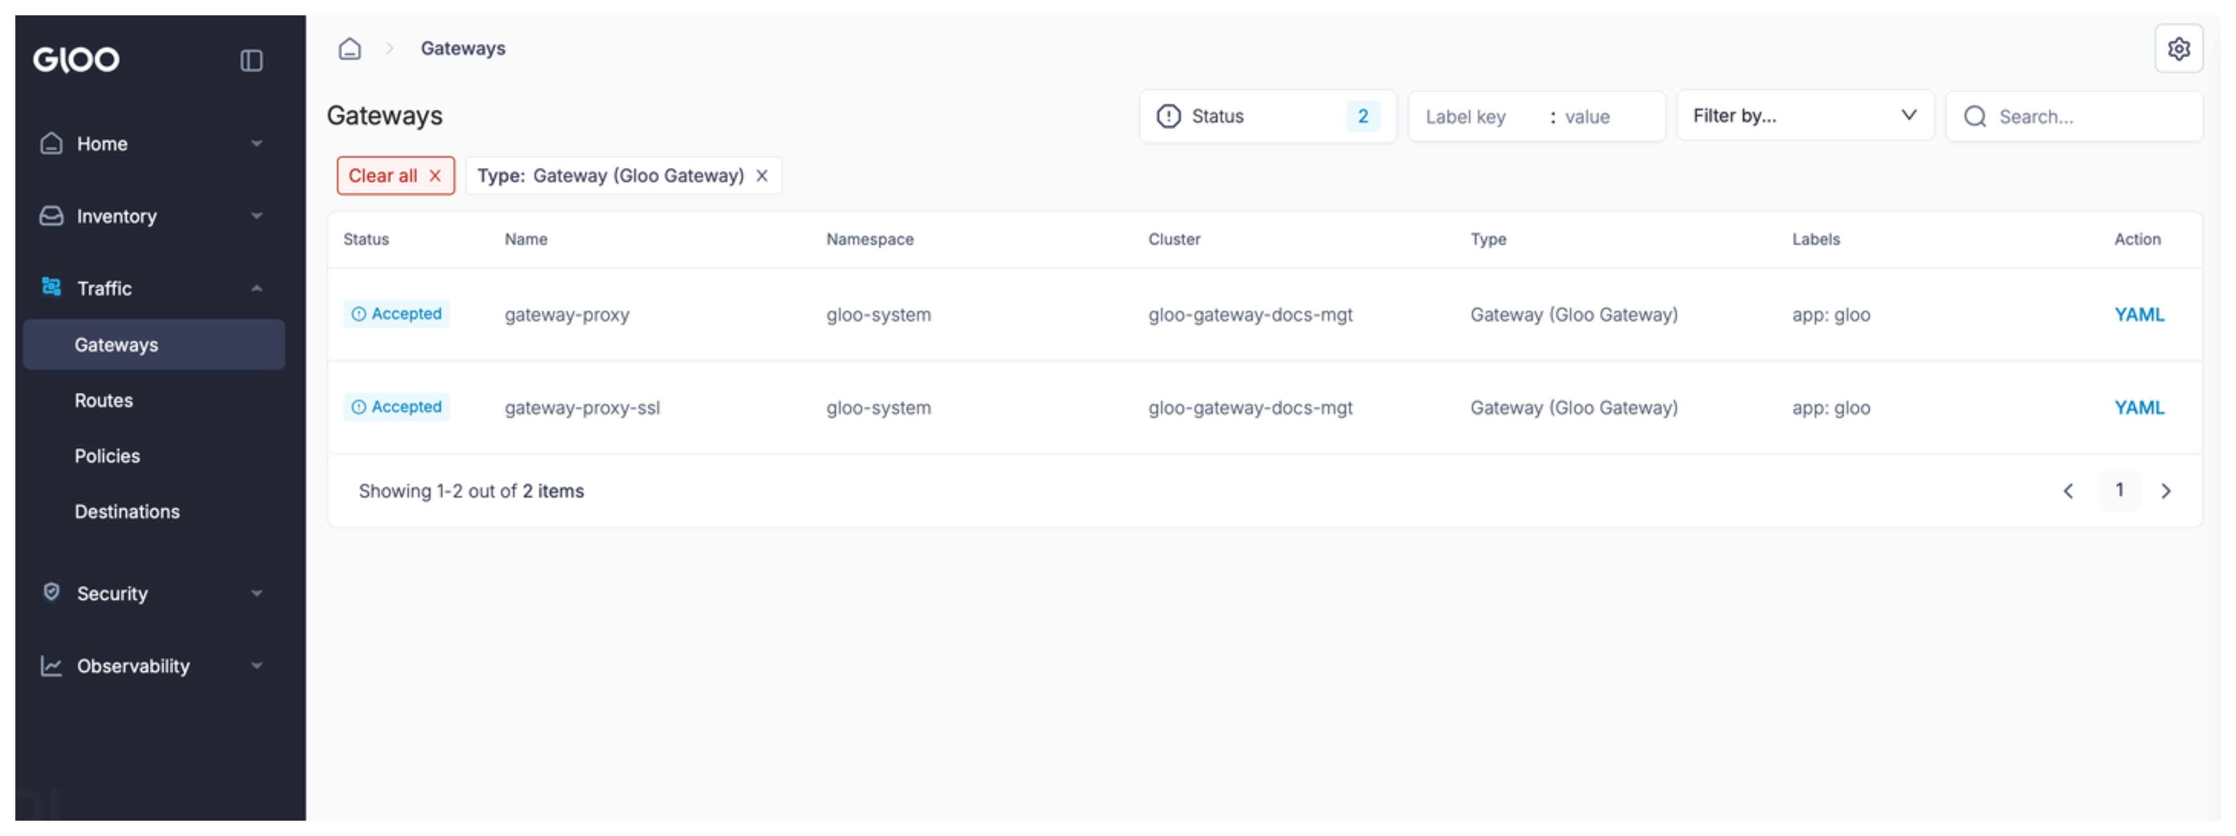Click cluster name in gateway-proxy-ssl row

[x=1250, y=407]
